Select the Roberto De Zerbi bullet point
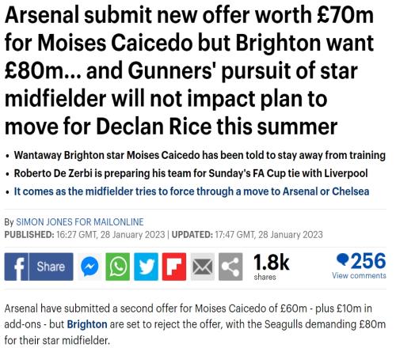This screenshot has width=396, height=348. click(191, 173)
